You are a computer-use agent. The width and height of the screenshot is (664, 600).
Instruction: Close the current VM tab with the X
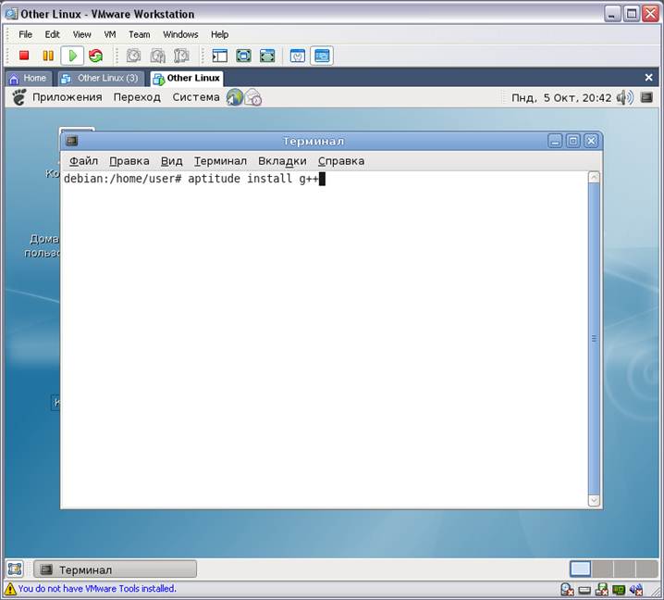(648, 78)
